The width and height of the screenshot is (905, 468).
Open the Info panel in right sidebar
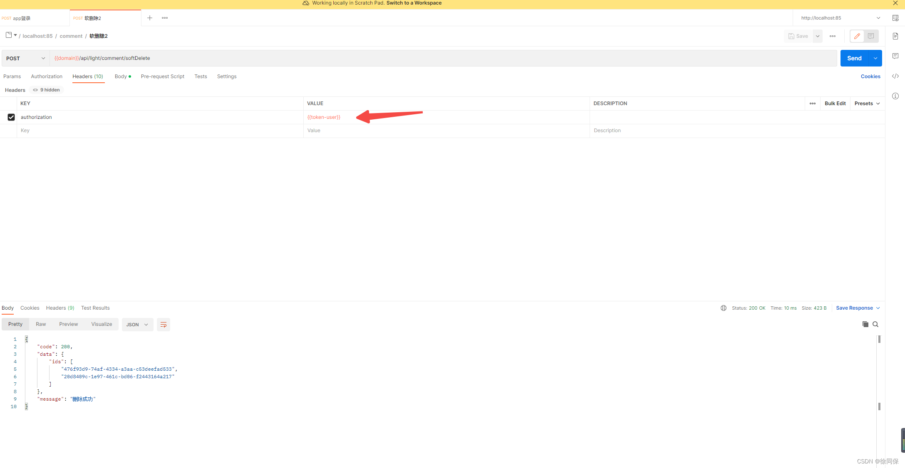[x=895, y=96]
